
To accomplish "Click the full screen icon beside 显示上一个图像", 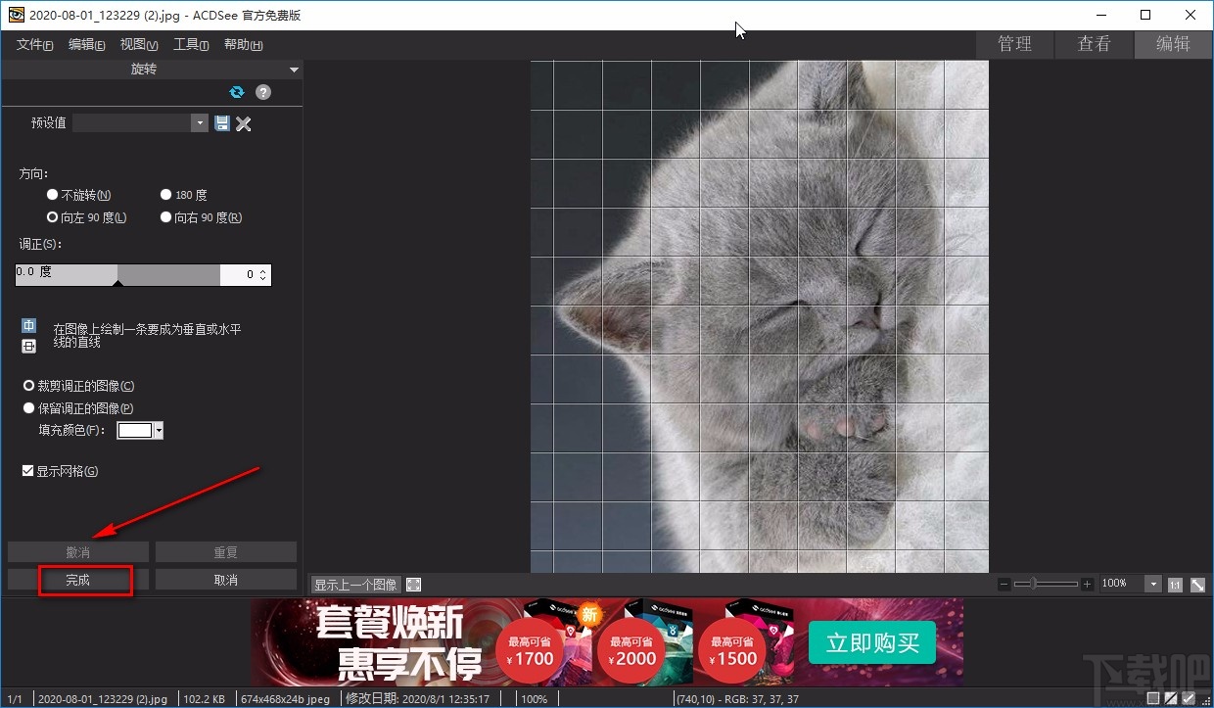I will (x=414, y=585).
